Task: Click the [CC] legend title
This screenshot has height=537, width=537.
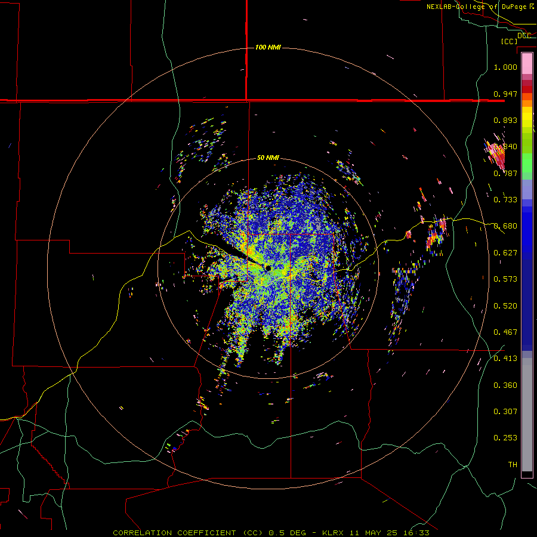Action: (510, 41)
